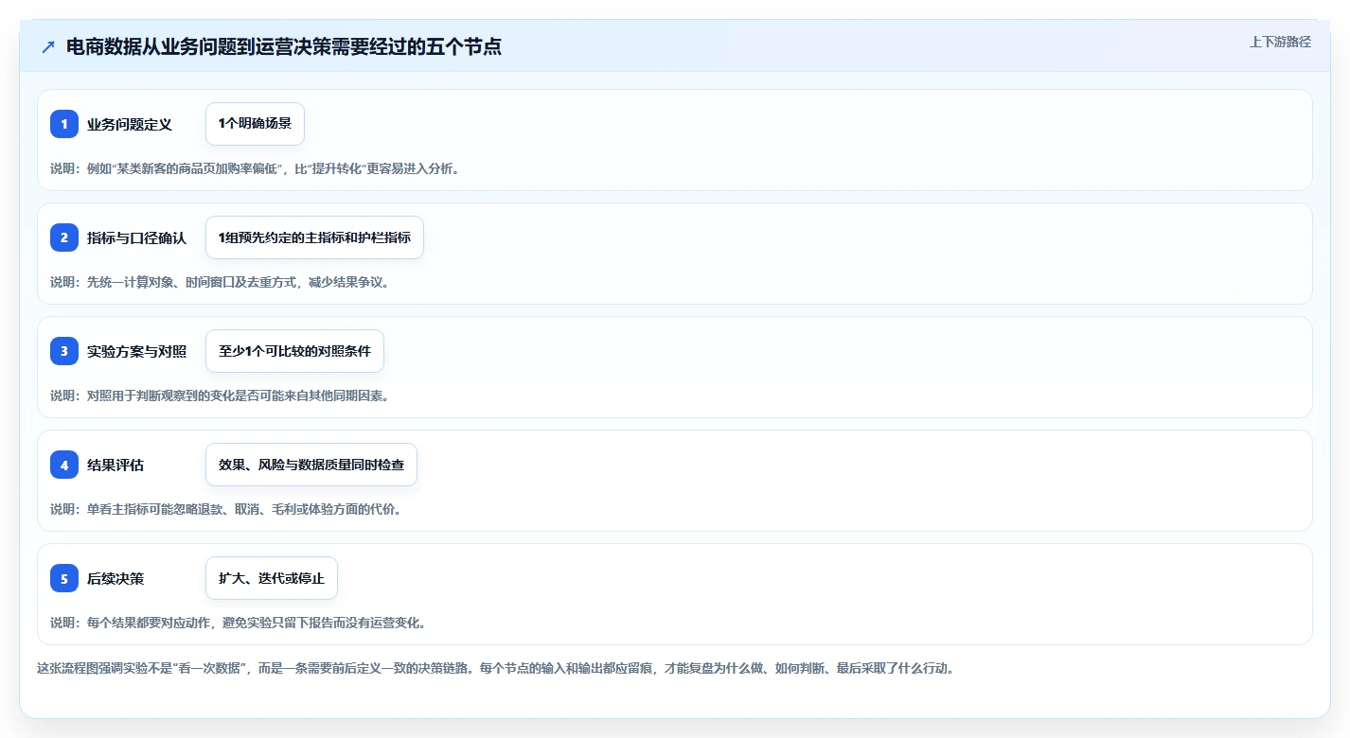
Task: Click the summary paragraph starting 这张流程图强调实验
Action: pyautogui.click(x=495, y=668)
